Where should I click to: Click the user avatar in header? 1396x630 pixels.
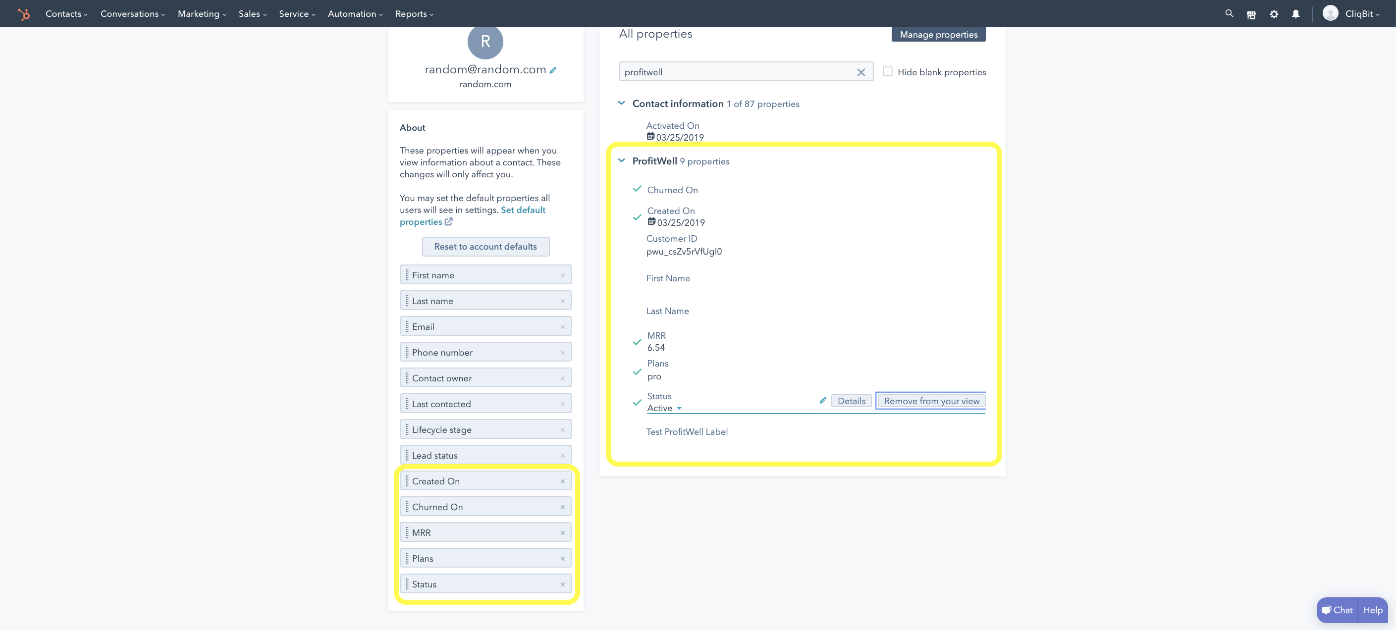point(1330,13)
